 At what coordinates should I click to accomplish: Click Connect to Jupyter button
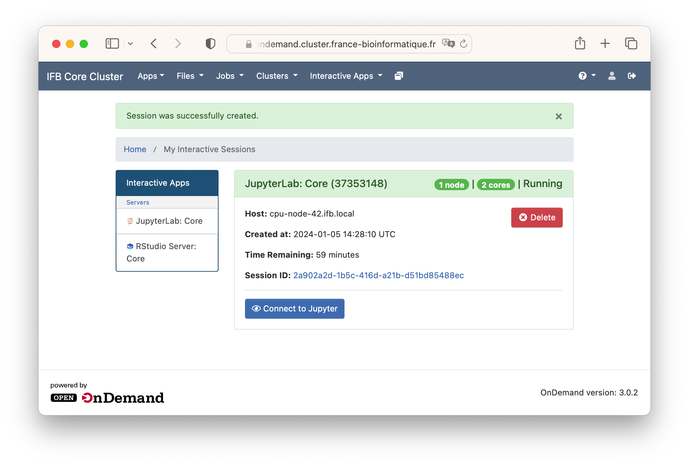tap(294, 309)
